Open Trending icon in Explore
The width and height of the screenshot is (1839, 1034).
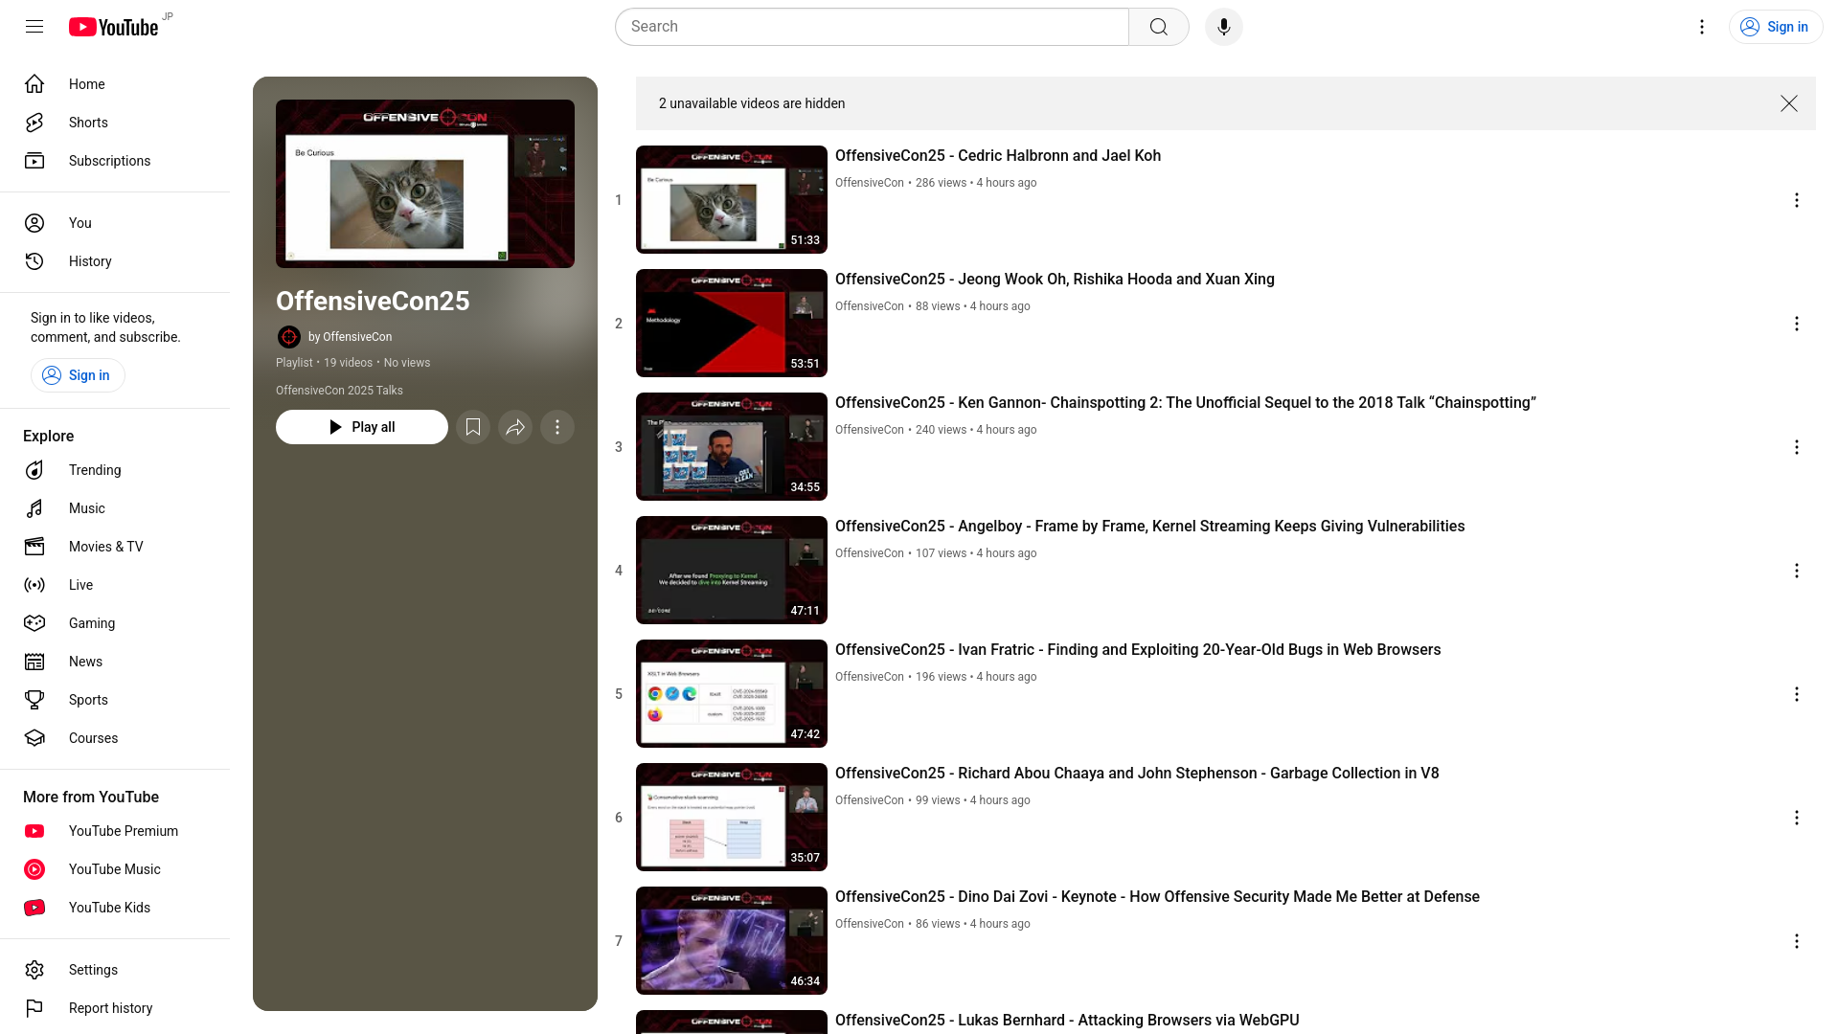coord(34,470)
